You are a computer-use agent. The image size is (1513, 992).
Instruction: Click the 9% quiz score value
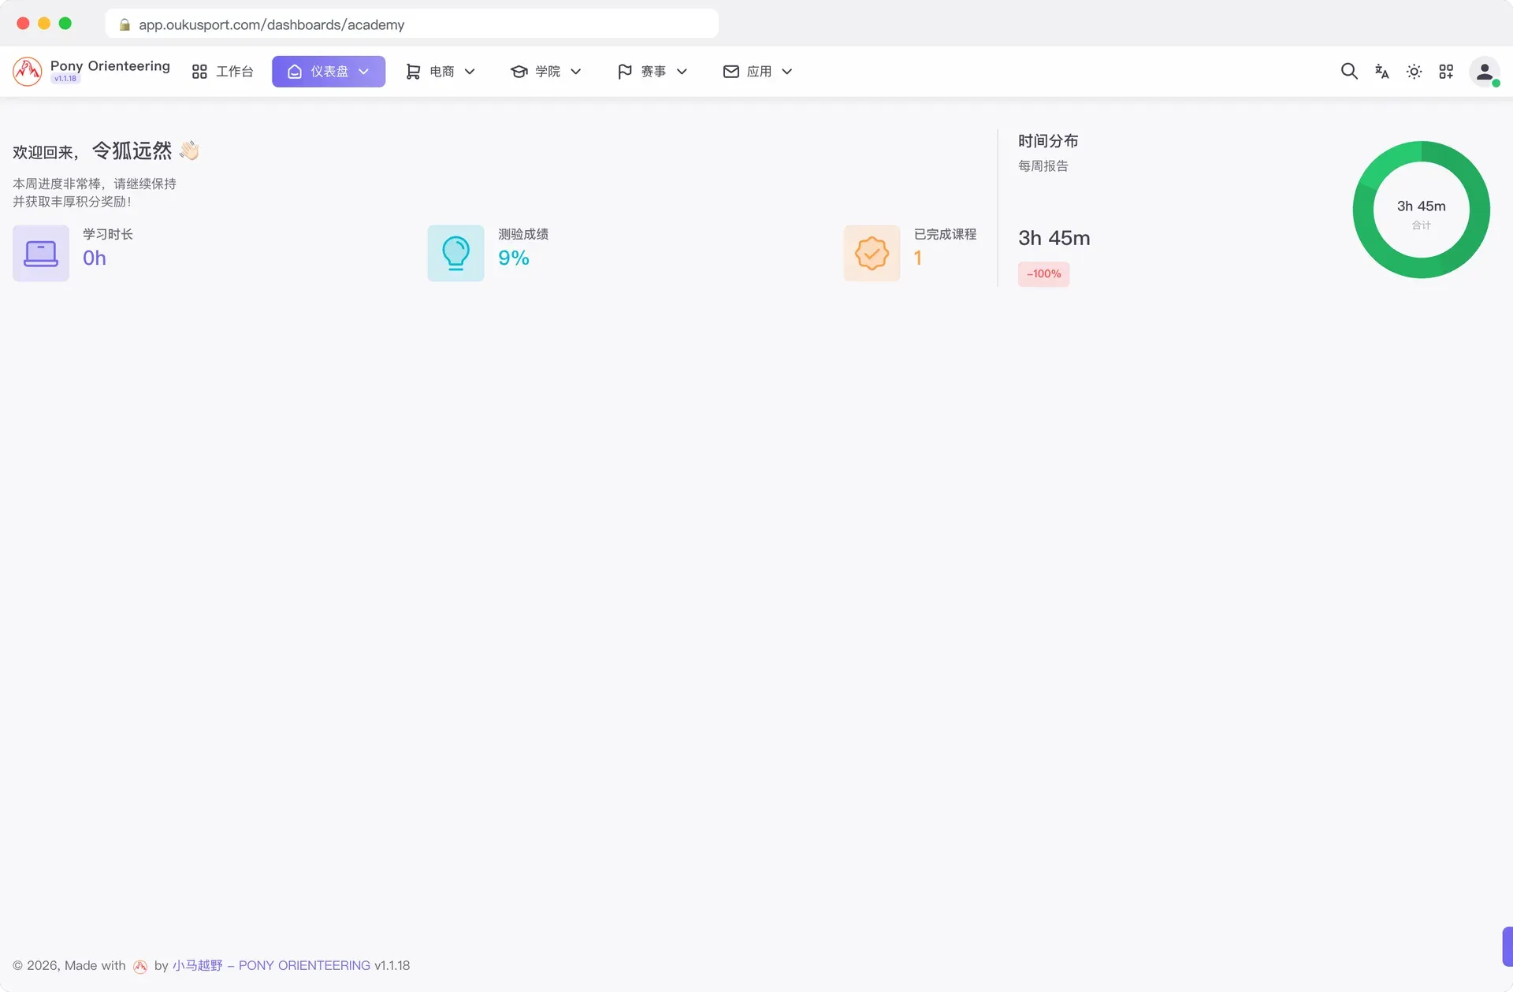tap(514, 258)
